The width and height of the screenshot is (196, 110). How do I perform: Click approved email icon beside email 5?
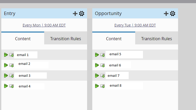coord(102,55)
